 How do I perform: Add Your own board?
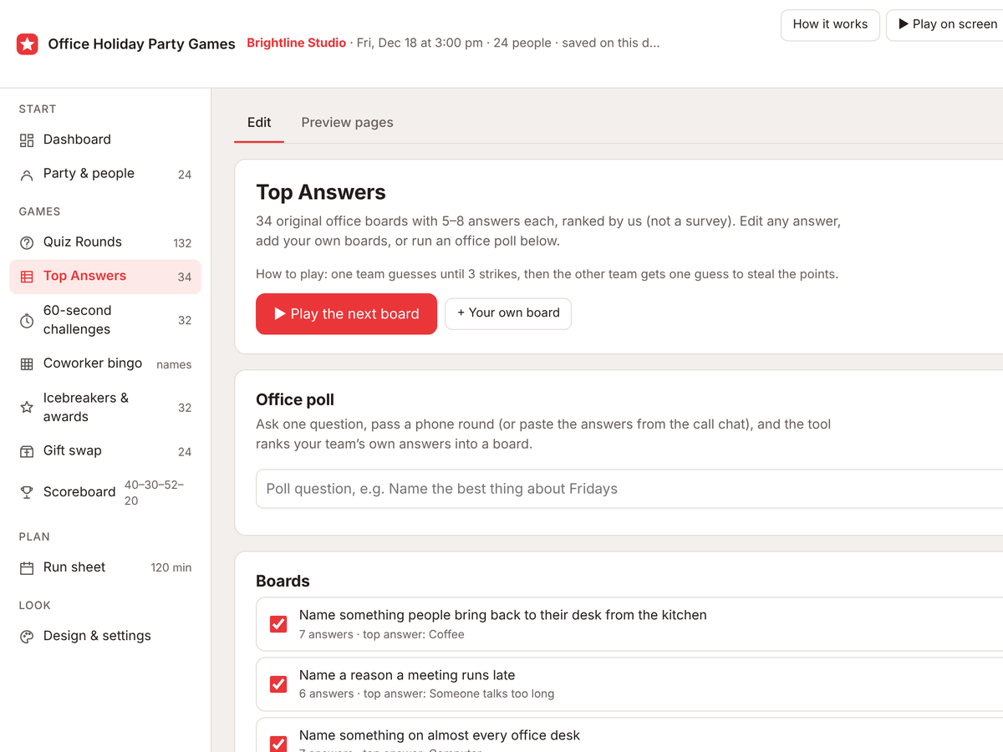click(508, 313)
